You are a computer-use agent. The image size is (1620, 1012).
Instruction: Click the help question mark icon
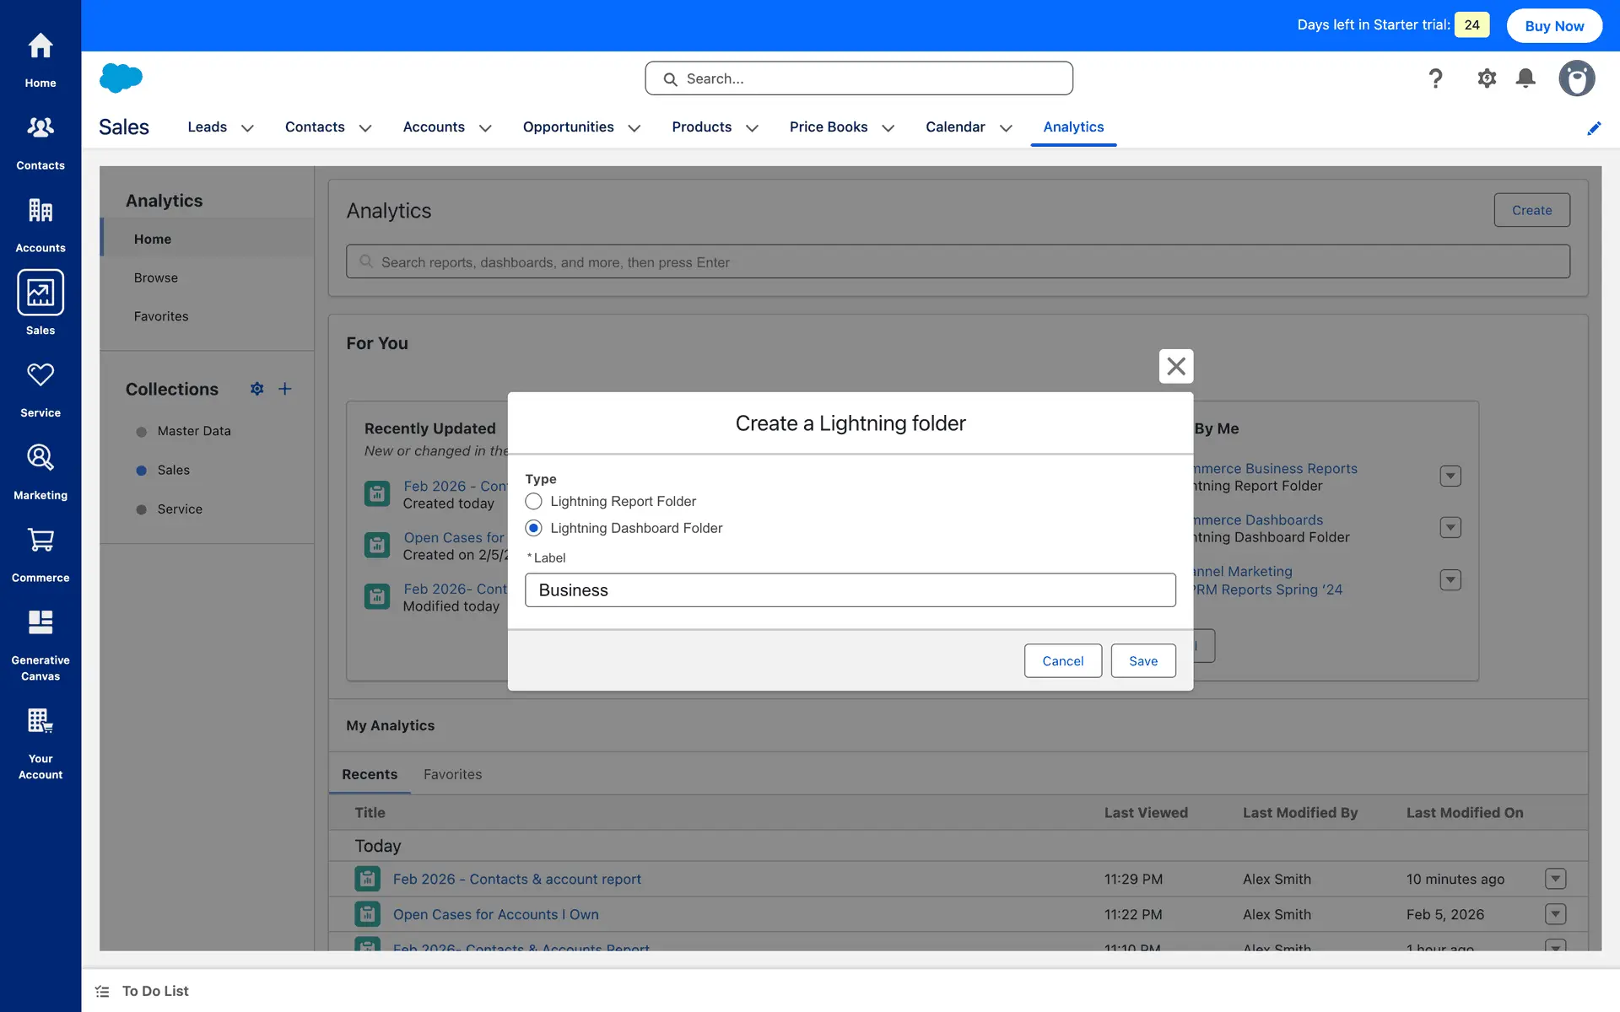point(1435,78)
